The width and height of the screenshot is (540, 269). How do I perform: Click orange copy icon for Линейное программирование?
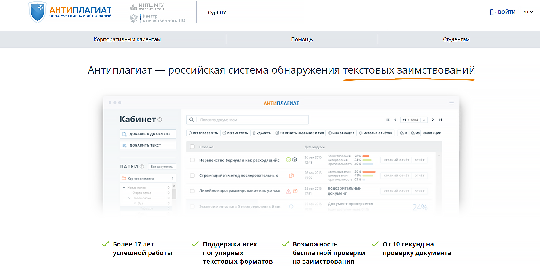pyautogui.click(x=295, y=191)
